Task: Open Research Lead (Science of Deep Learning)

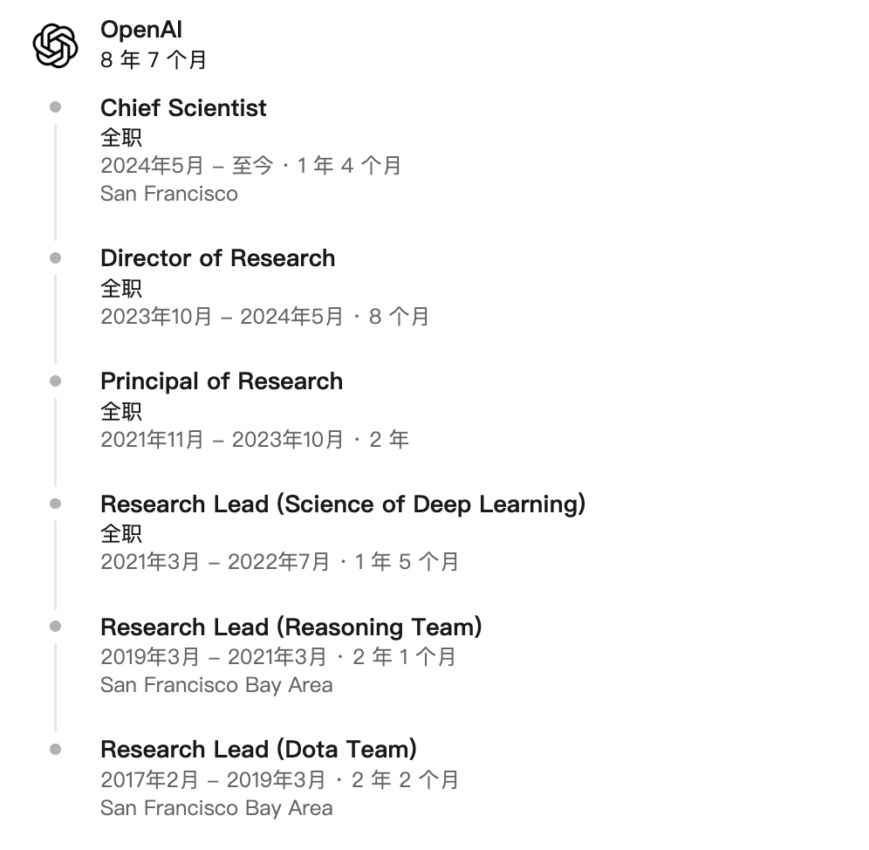Action: tap(343, 504)
